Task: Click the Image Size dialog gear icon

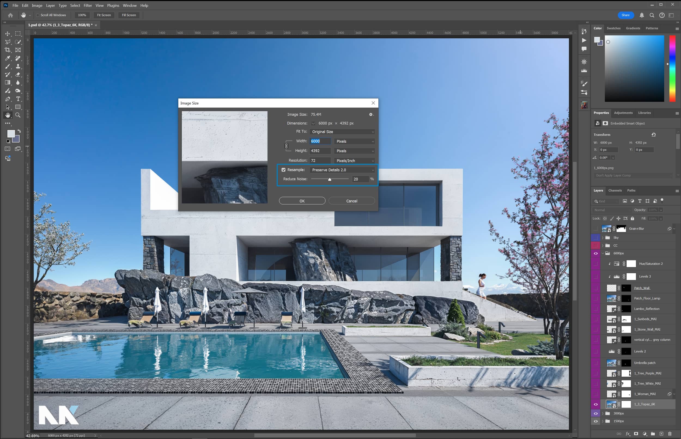Action: (x=371, y=114)
